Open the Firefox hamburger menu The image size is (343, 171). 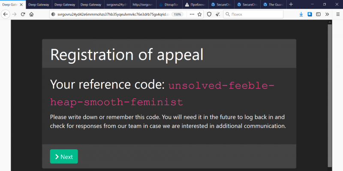point(337,14)
